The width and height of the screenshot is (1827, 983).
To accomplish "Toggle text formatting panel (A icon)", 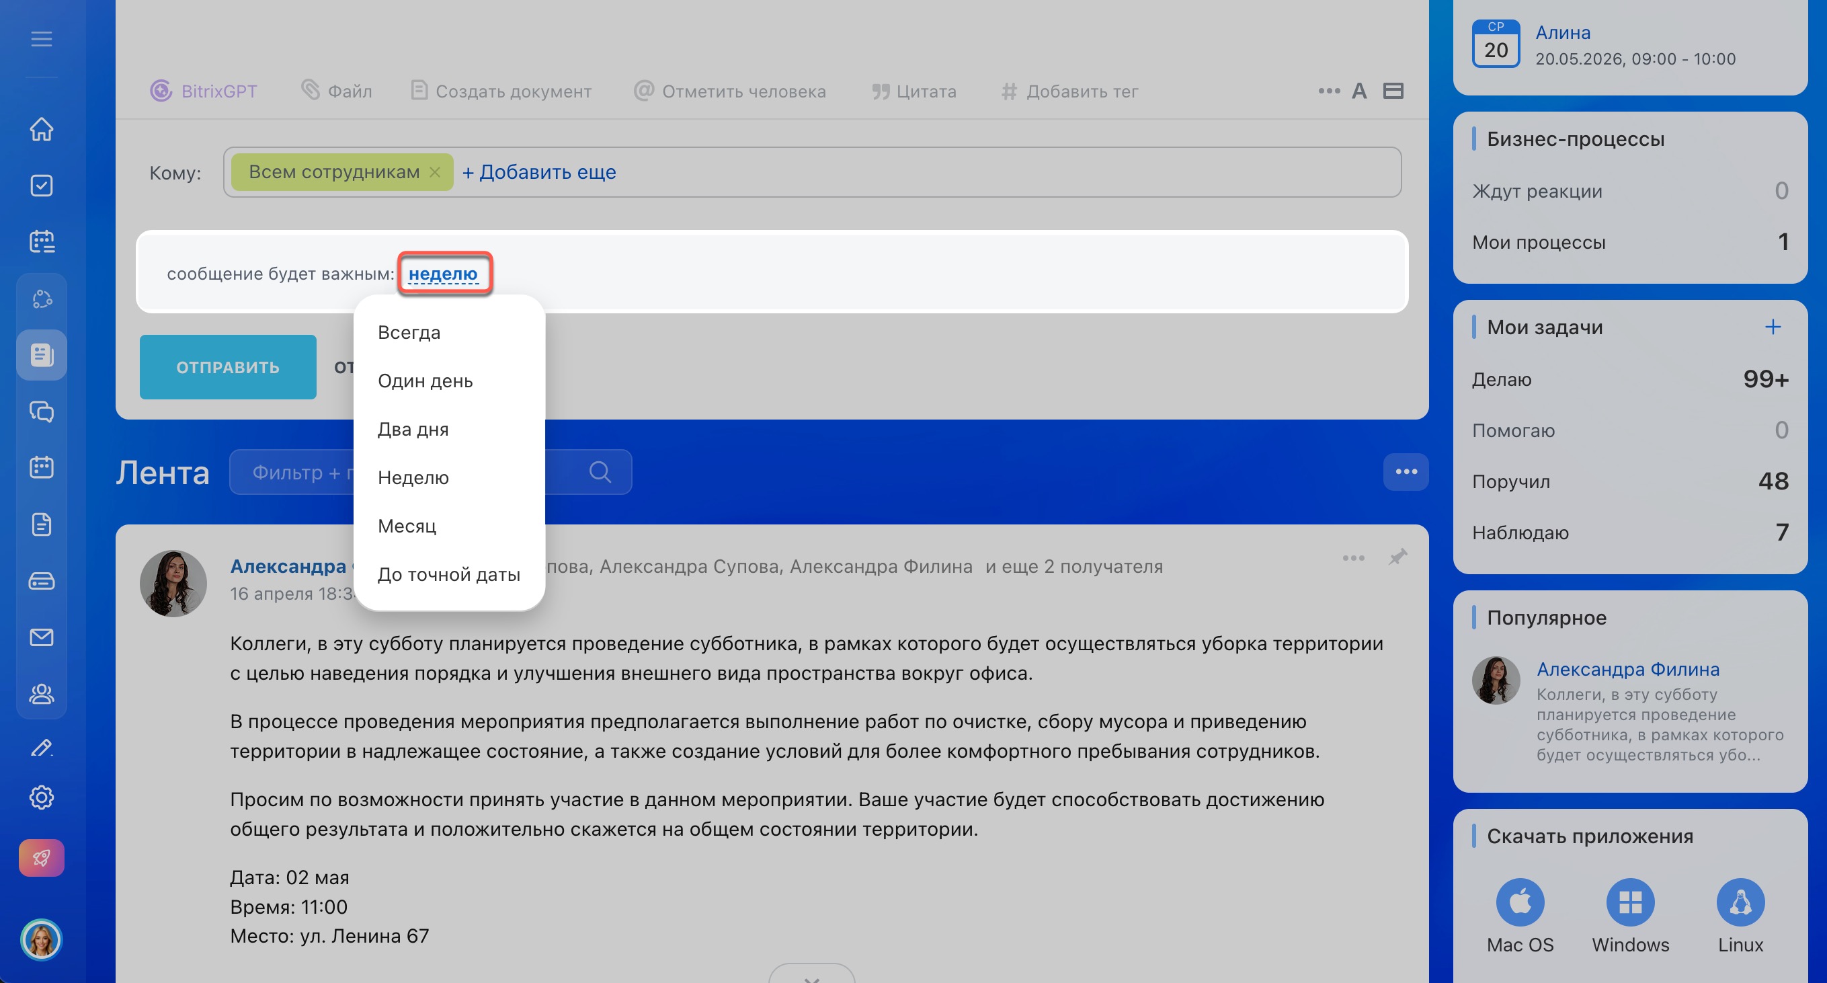I will click(1358, 91).
